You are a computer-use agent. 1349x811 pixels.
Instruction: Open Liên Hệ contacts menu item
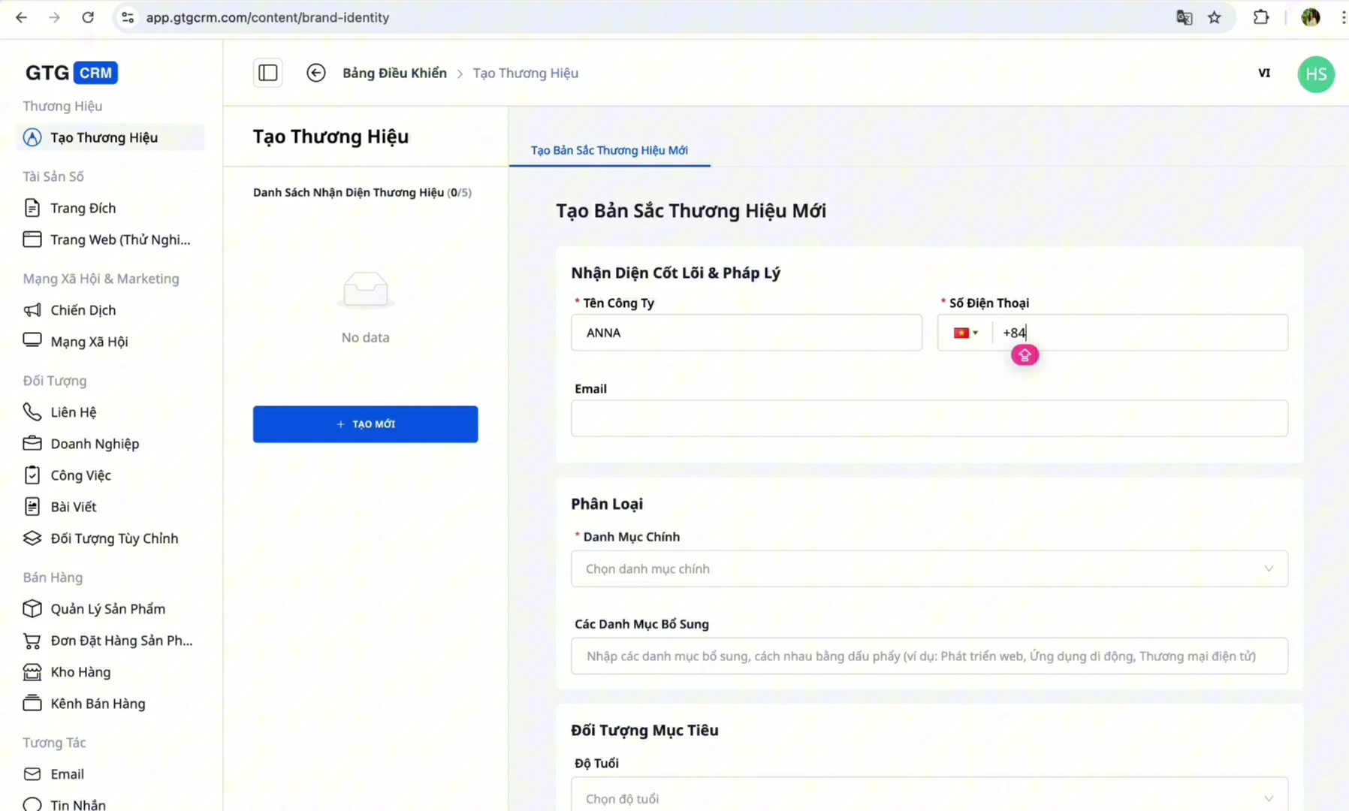click(73, 412)
